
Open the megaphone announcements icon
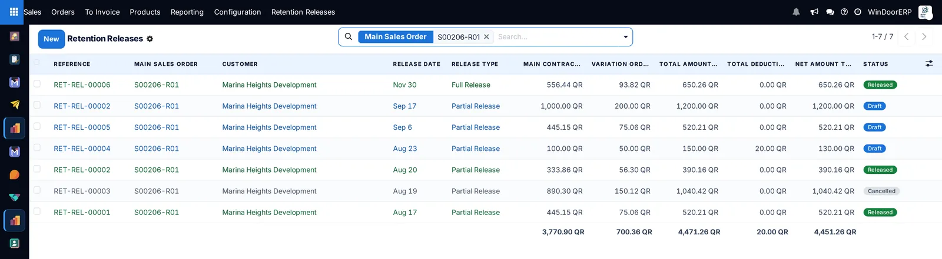[x=814, y=12]
